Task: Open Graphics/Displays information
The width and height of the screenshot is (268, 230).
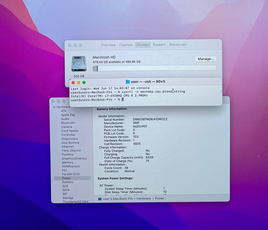Action: pyautogui.click(x=74, y=158)
